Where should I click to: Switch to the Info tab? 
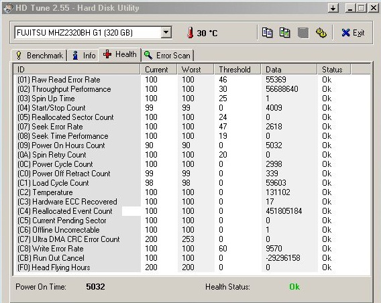83,56
